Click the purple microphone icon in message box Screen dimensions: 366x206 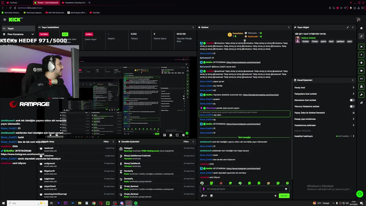point(204,189)
